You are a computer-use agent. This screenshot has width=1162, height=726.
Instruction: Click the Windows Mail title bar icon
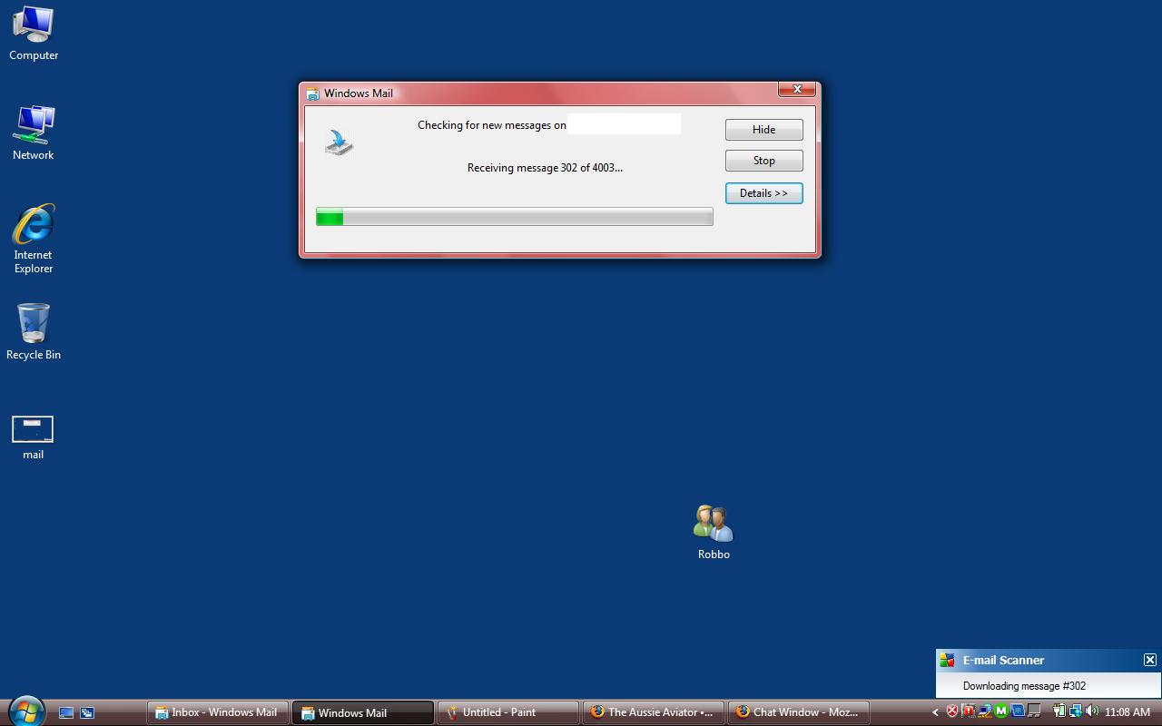312,93
